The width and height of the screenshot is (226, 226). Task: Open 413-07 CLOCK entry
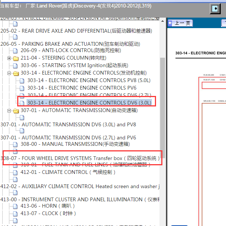(x=48, y=213)
